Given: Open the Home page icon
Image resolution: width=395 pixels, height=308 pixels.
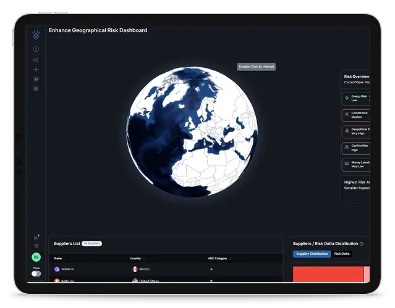Looking at the screenshot, I should click(x=36, y=49).
